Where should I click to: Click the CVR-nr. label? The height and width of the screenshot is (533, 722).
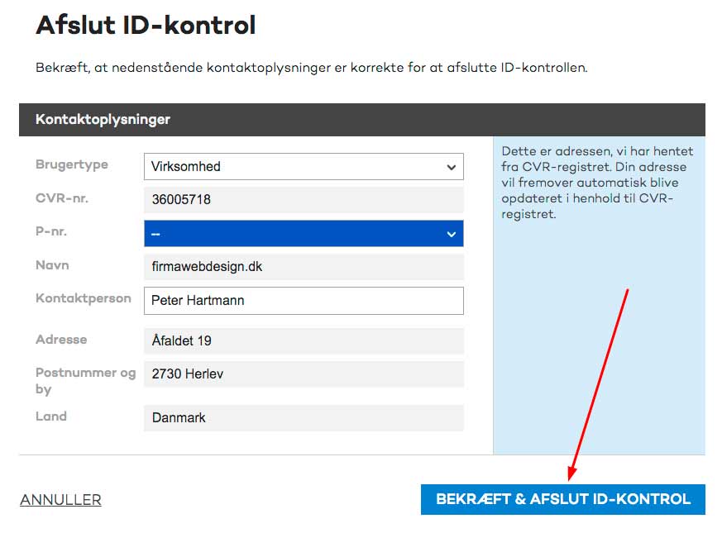tap(62, 198)
